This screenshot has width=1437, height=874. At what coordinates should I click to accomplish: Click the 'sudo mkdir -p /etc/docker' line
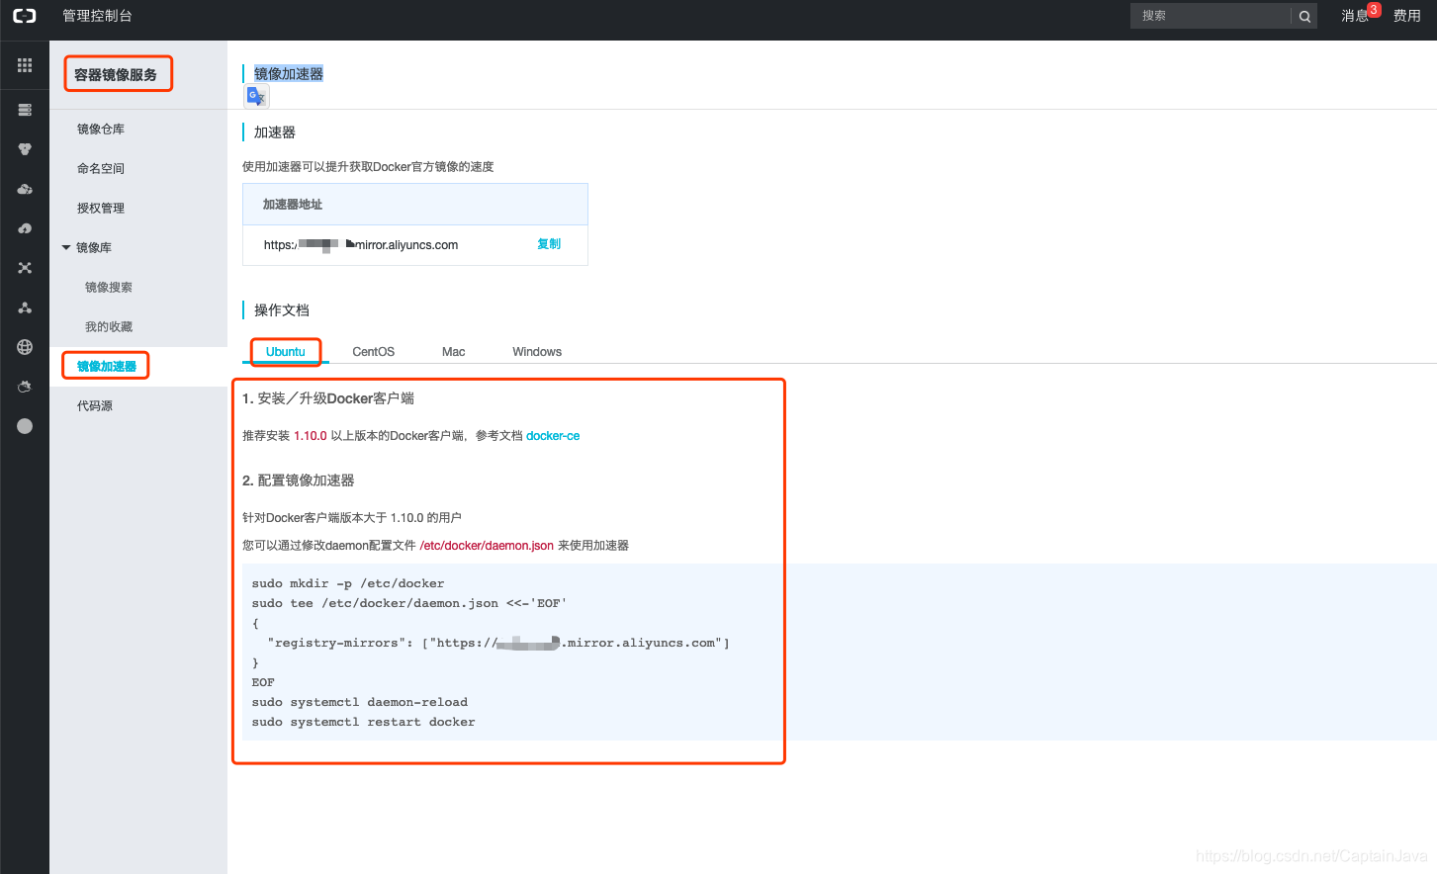(348, 584)
